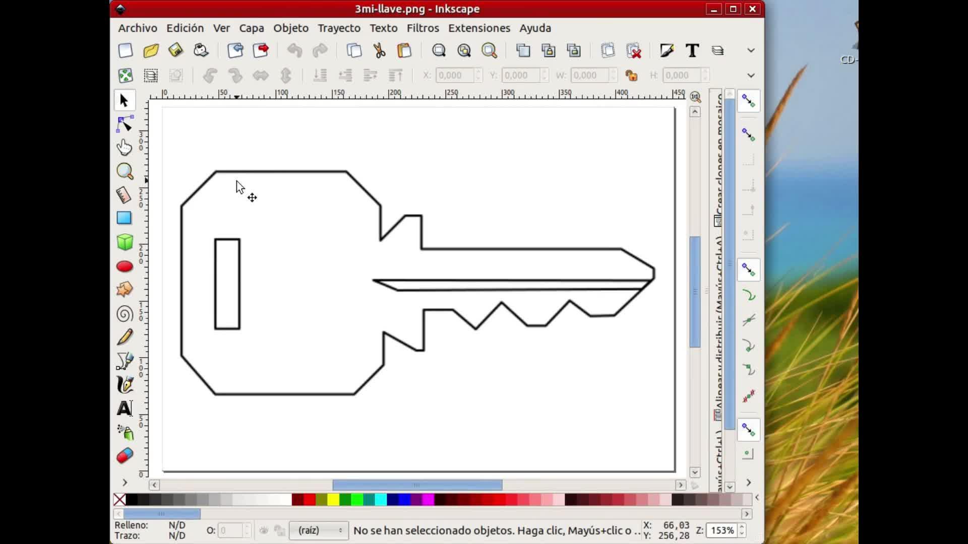Toggle the width/height lock icon
968x544 pixels.
point(631,76)
